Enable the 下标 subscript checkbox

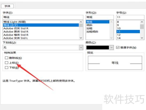tap(6, 68)
